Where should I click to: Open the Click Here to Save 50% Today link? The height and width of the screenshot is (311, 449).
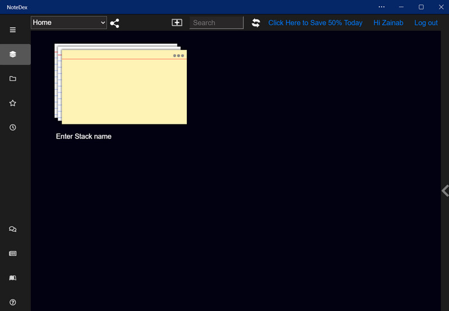pyautogui.click(x=315, y=23)
